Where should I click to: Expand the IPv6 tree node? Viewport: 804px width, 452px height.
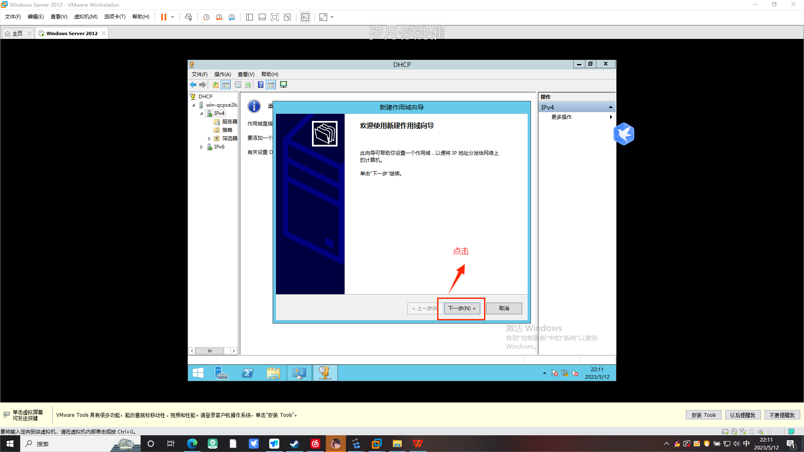(x=201, y=147)
